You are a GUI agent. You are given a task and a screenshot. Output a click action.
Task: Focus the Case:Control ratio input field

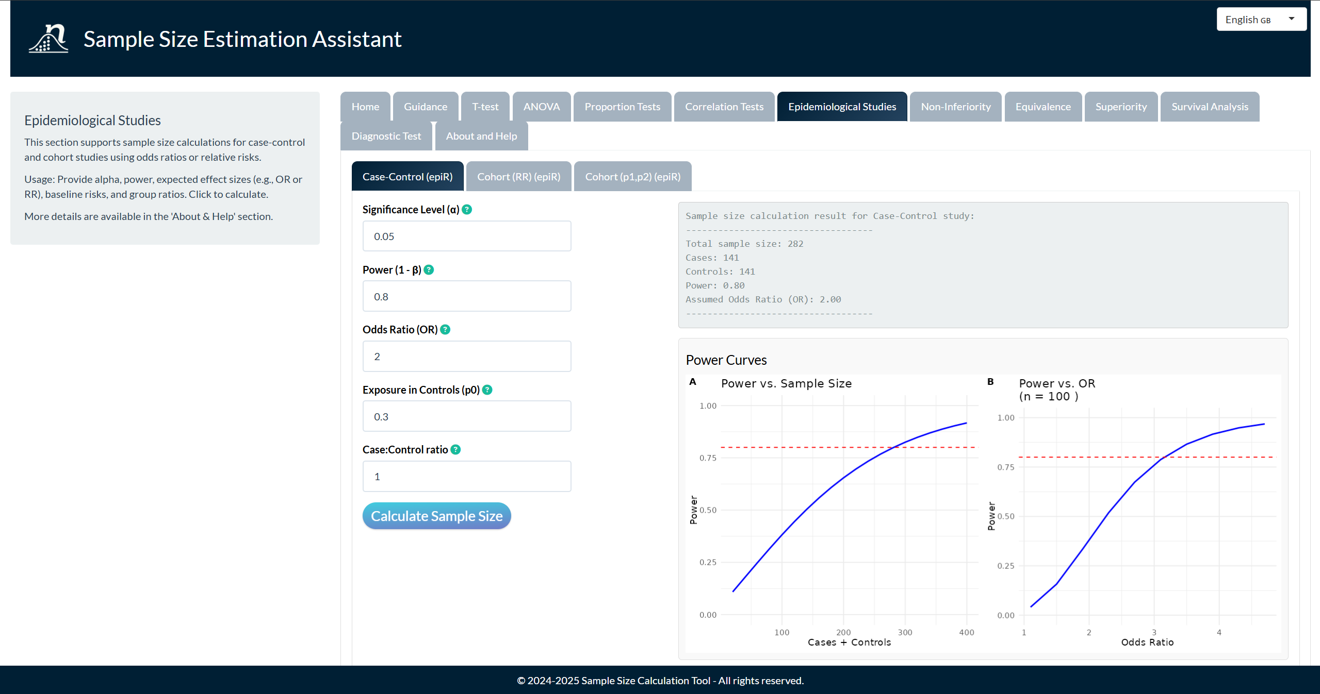[x=466, y=477]
